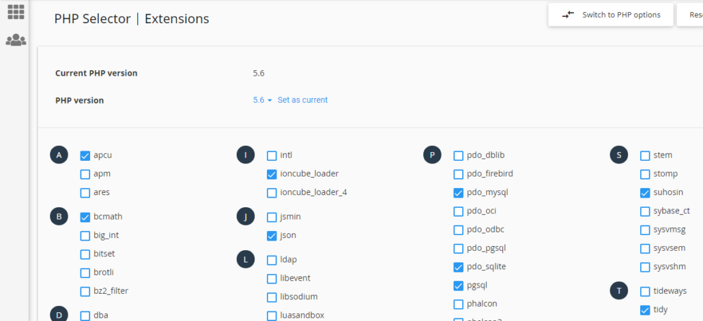Viewport: 703px width, 321px height.
Task: Disable the apcu extension checkbox
Action: point(85,155)
